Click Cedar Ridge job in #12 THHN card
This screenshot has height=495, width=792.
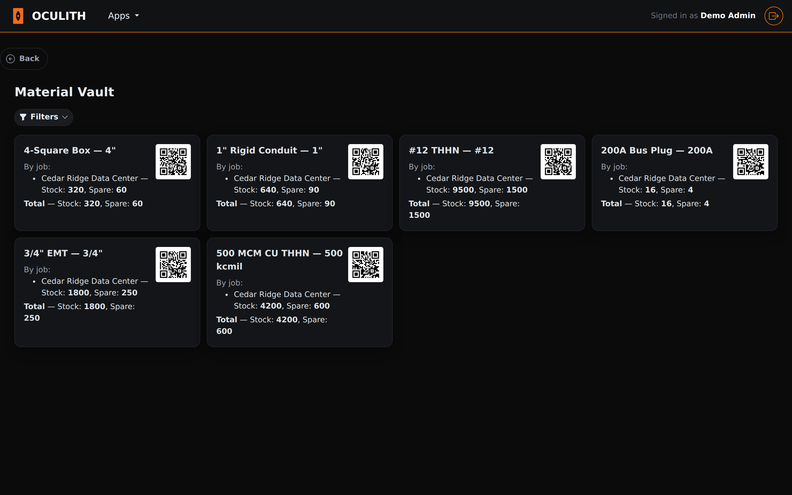coord(479,184)
